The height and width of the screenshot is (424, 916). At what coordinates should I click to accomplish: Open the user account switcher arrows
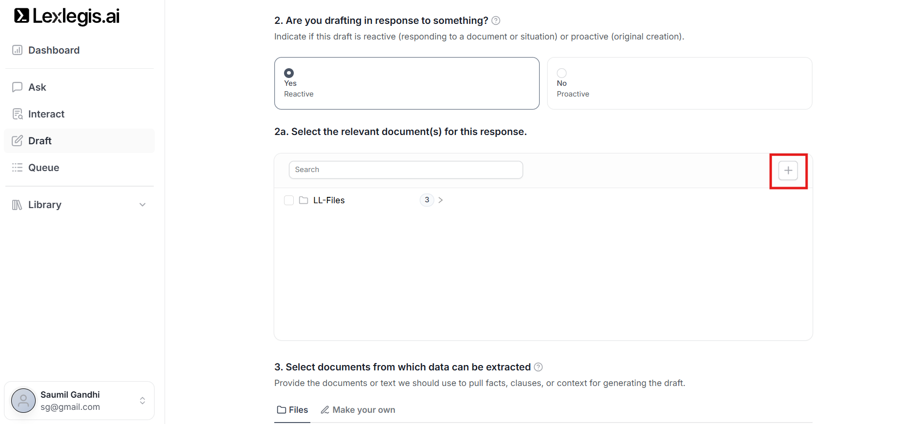[142, 401]
